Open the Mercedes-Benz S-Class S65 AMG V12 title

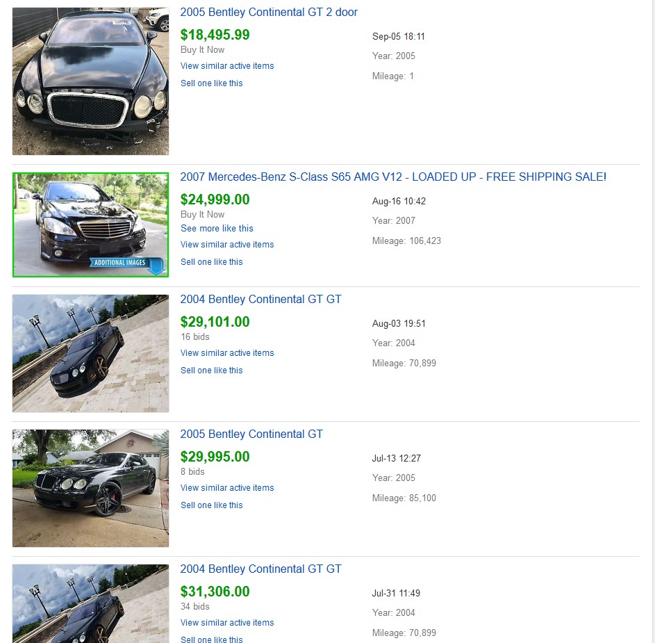coord(393,177)
